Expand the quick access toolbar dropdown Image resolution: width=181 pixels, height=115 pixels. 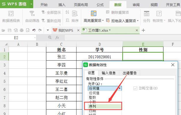(x=48, y=30)
